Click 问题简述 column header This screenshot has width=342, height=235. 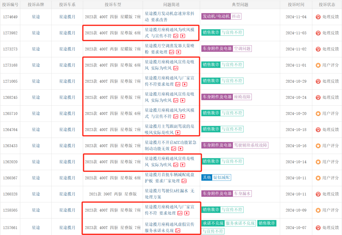[x=171, y=4]
